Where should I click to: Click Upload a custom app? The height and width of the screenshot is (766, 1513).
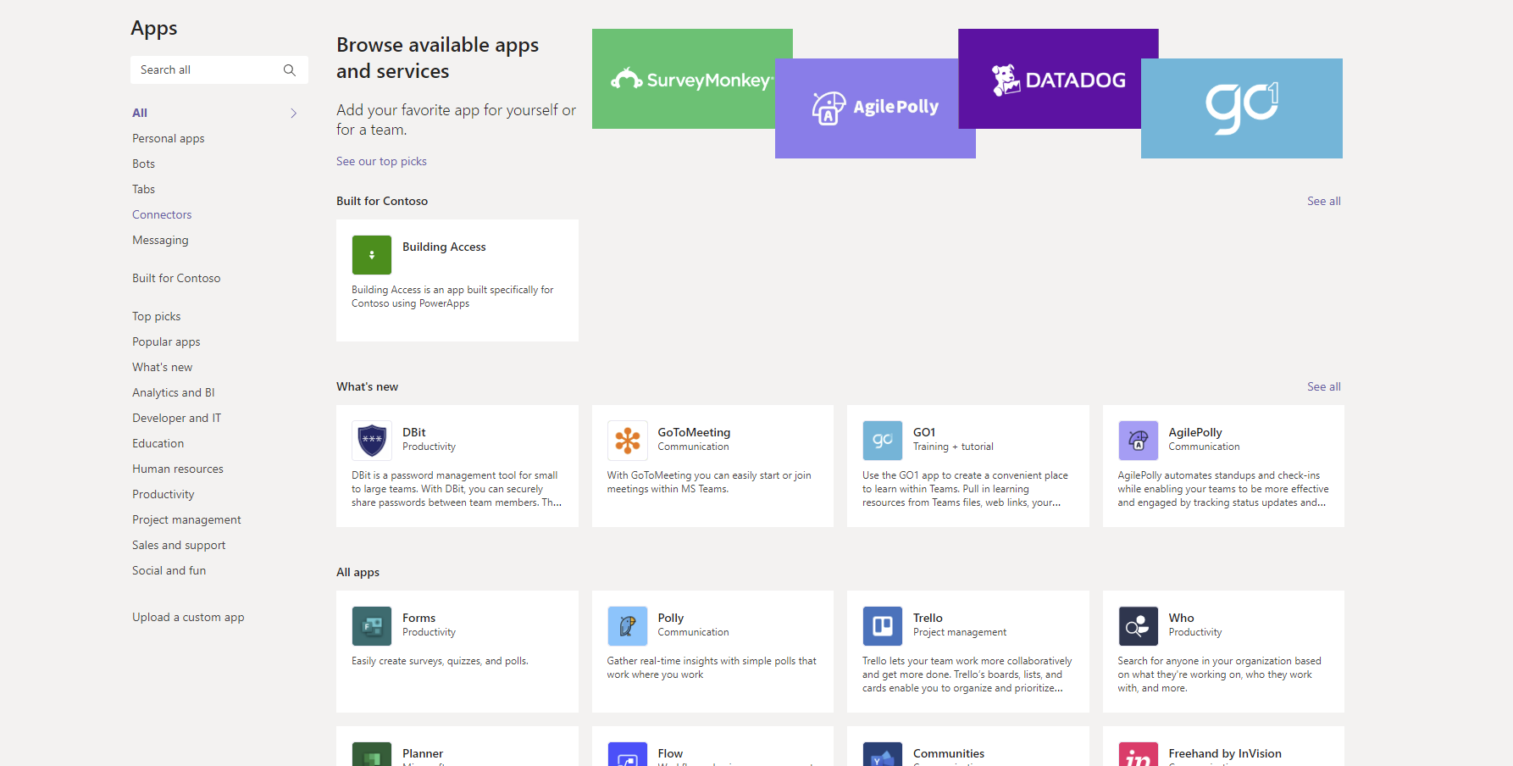coord(188,617)
